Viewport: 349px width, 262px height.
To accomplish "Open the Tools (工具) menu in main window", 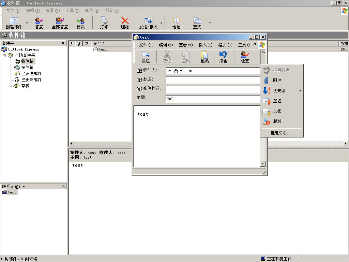I will tap(73, 11).
